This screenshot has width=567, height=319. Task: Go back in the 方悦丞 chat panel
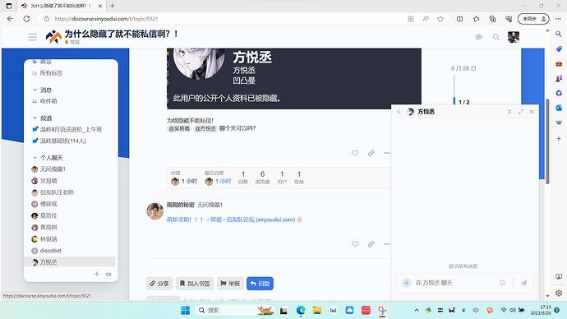pos(399,112)
